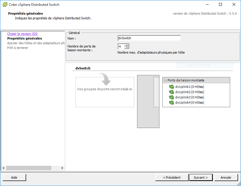The image size is (241, 186).
Task: Click the dvUplink4 green adapter icon
Action: (171, 103)
